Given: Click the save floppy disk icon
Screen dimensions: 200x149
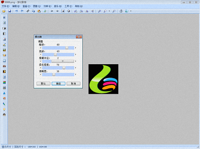Looking at the screenshot, I should click(10, 11).
